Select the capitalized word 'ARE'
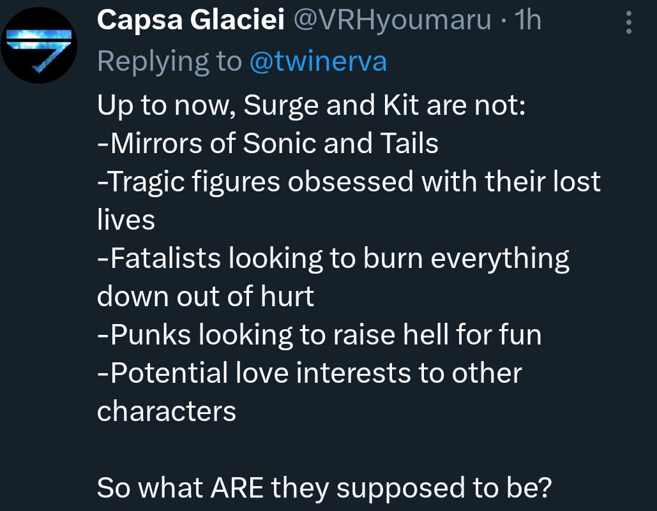657x511 pixels. [x=237, y=488]
